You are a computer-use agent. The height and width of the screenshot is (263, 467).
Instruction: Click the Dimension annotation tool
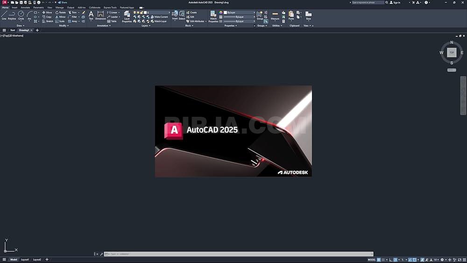click(100, 15)
